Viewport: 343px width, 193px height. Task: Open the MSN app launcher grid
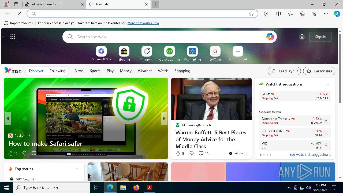[x=13, y=37]
